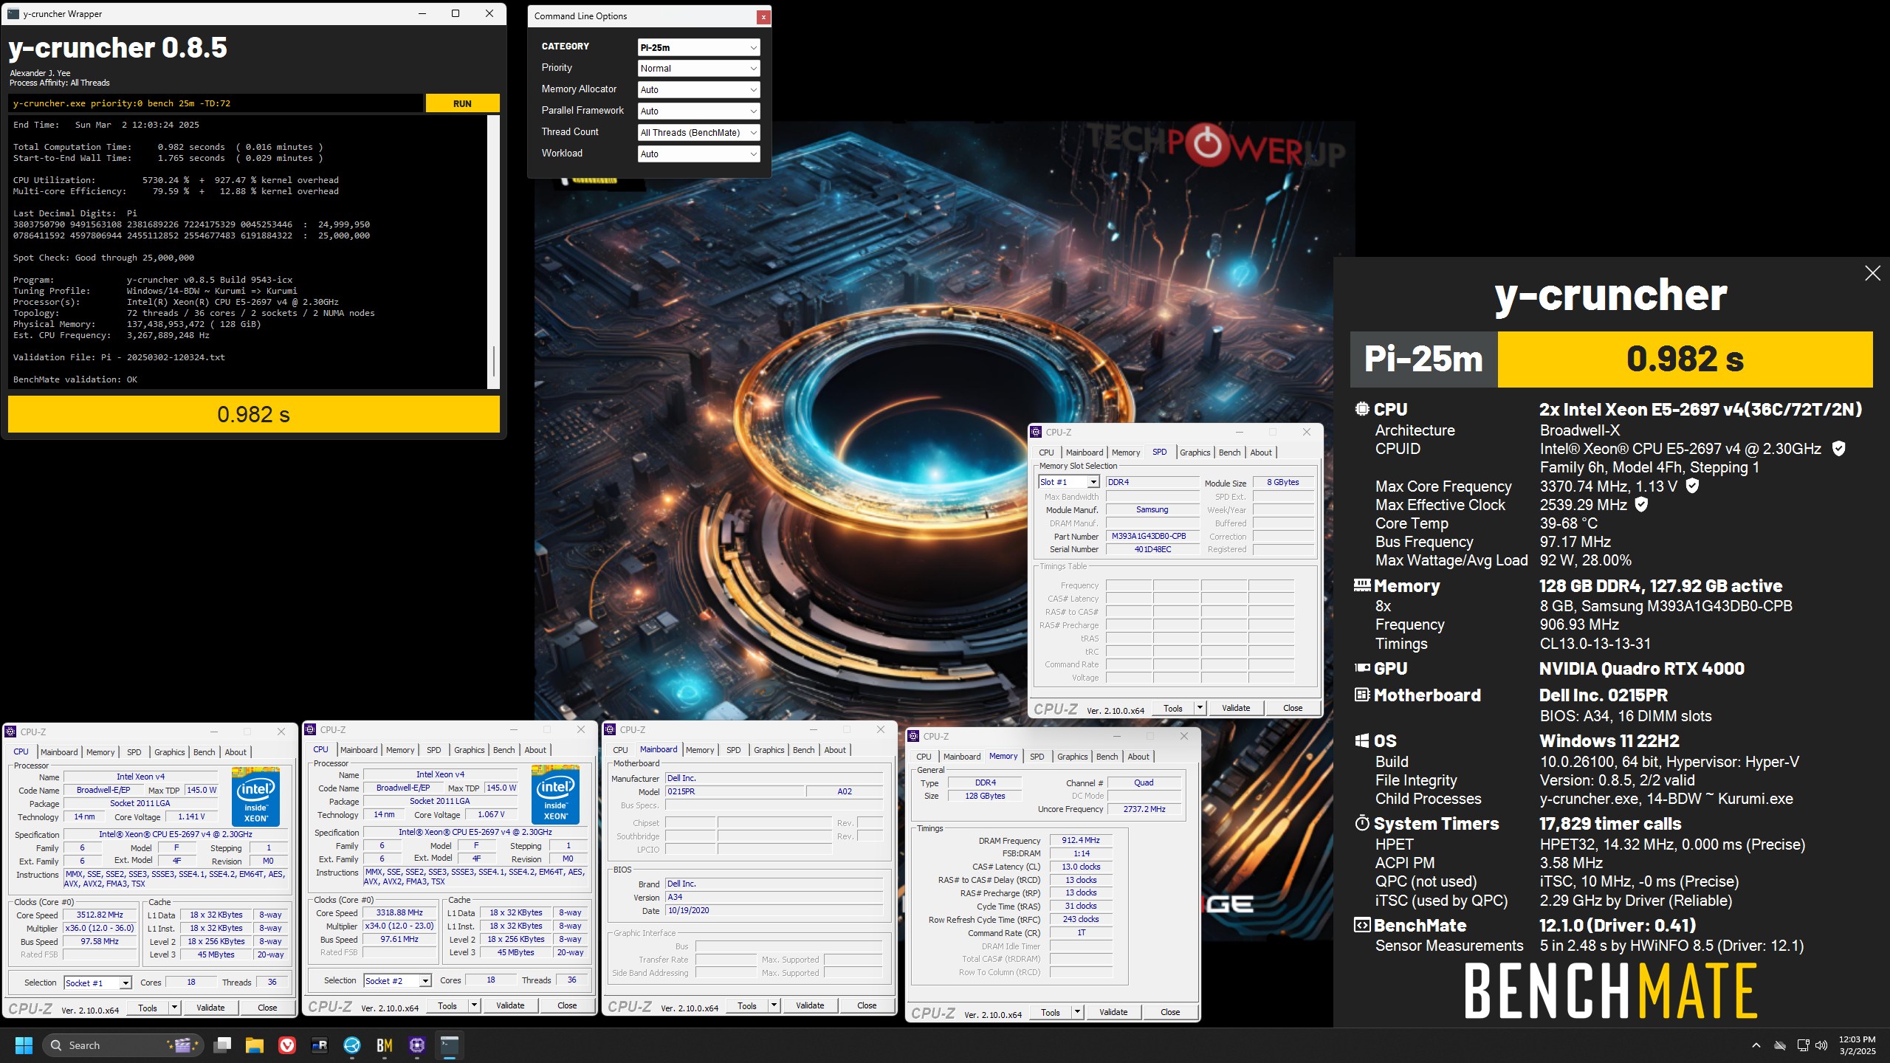Open the BenchMate BM taskbar icon
Image resolution: width=1890 pixels, height=1063 pixels.
(x=385, y=1045)
